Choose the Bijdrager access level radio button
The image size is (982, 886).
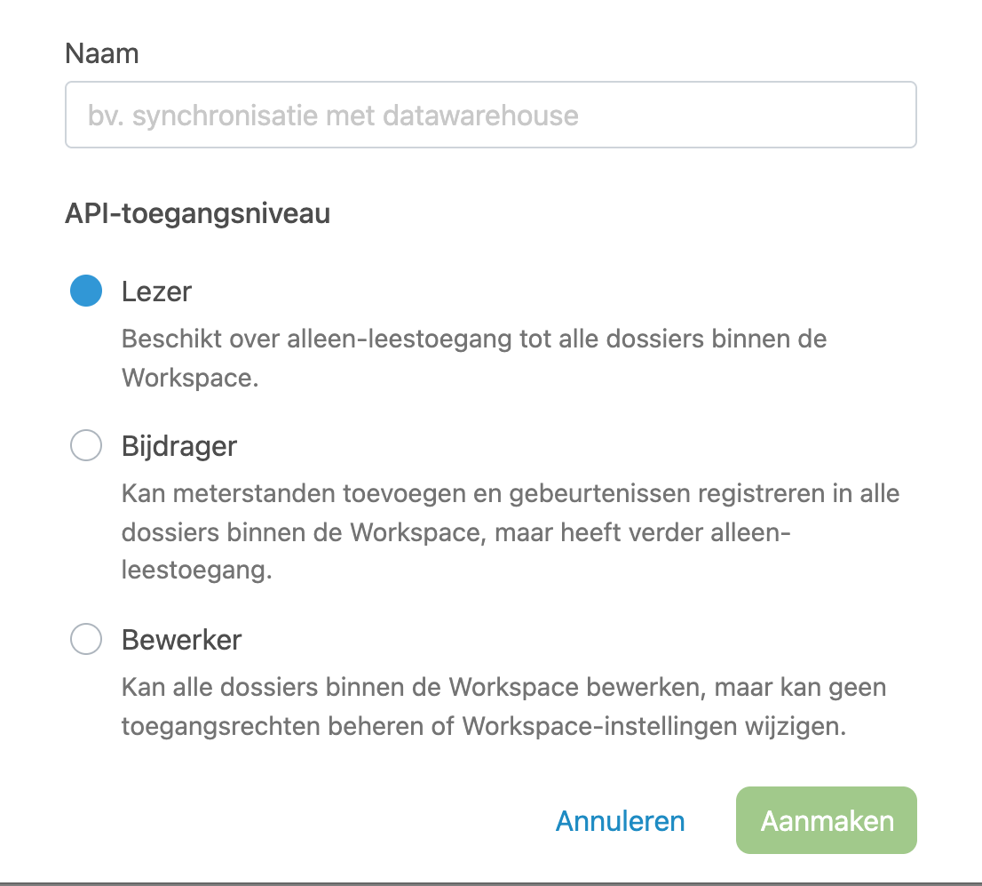tap(86, 445)
